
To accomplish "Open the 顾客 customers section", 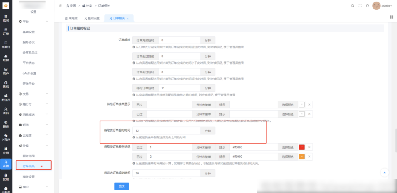I will 6,124.
